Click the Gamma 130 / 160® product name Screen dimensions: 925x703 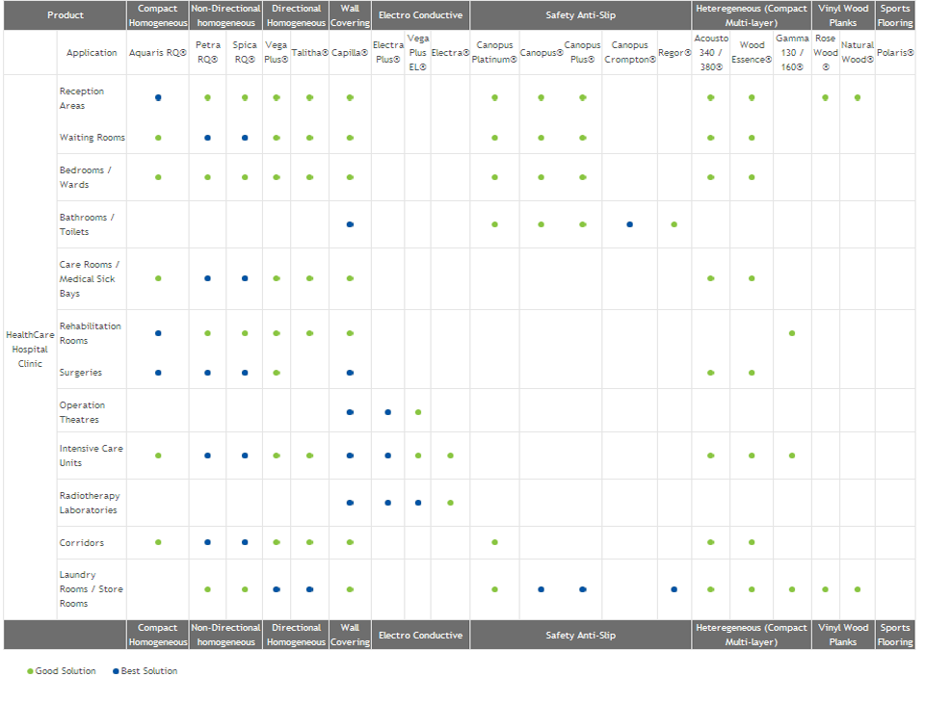pyautogui.click(x=792, y=53)
